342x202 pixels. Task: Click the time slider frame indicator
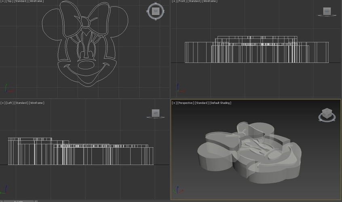click(x=19, y=201)
